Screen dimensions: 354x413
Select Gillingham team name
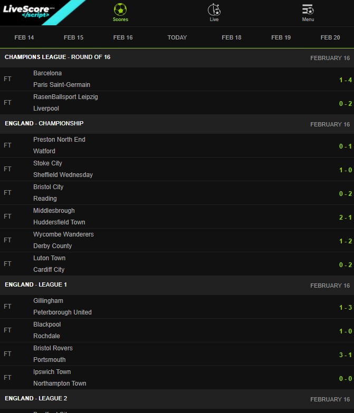pyautogui.click(x=49, y=301)
